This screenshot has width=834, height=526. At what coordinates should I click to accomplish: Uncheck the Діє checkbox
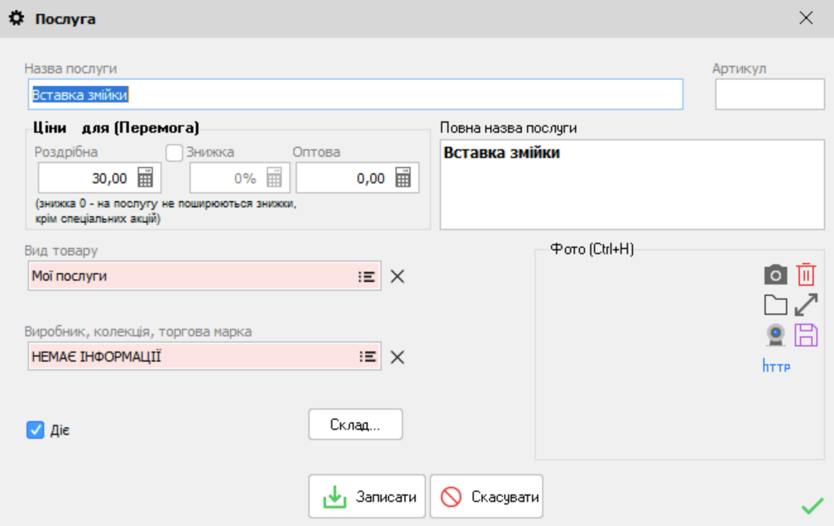[x=35, y=431]
